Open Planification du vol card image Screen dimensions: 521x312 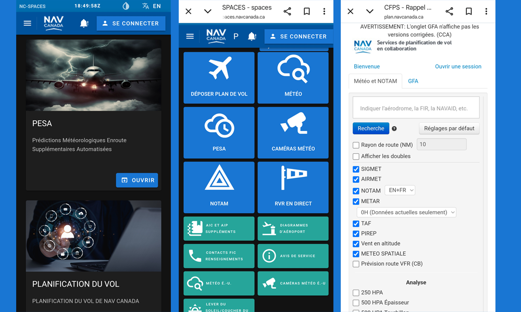(x=94, y=236)
